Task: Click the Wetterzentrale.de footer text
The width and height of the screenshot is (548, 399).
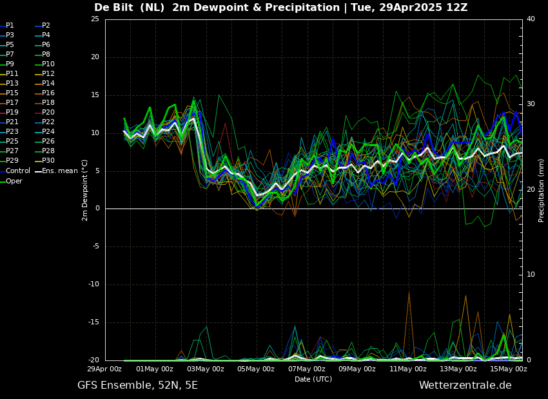Action: 465,385
